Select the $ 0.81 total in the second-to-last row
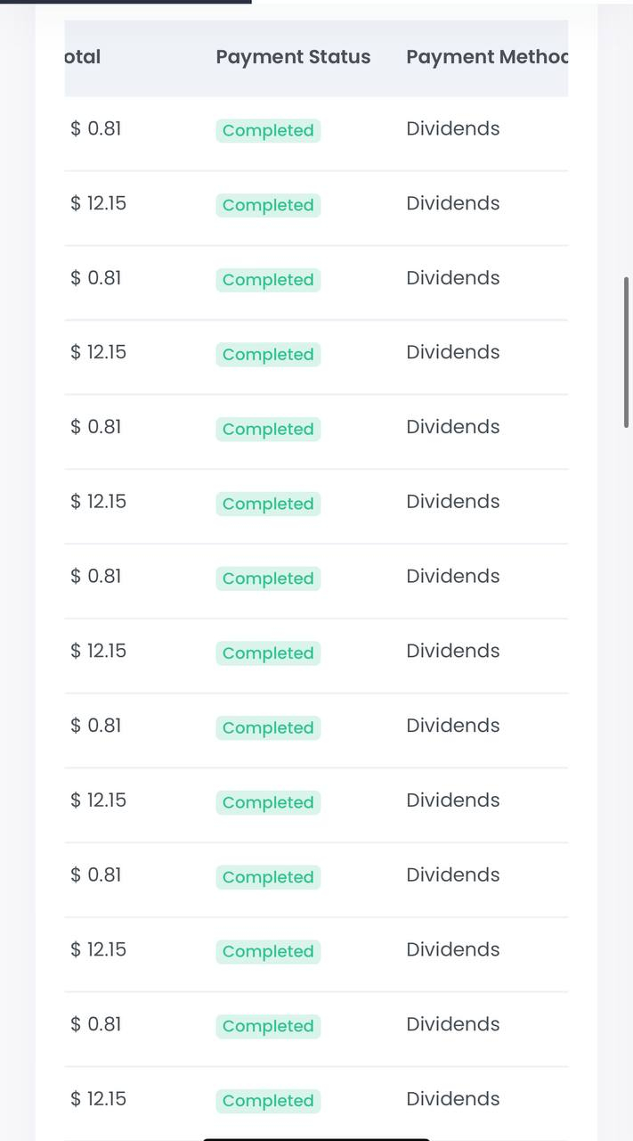 96,1024
